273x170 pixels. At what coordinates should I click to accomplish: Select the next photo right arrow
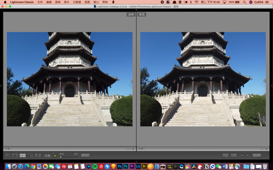pos(247,156)
